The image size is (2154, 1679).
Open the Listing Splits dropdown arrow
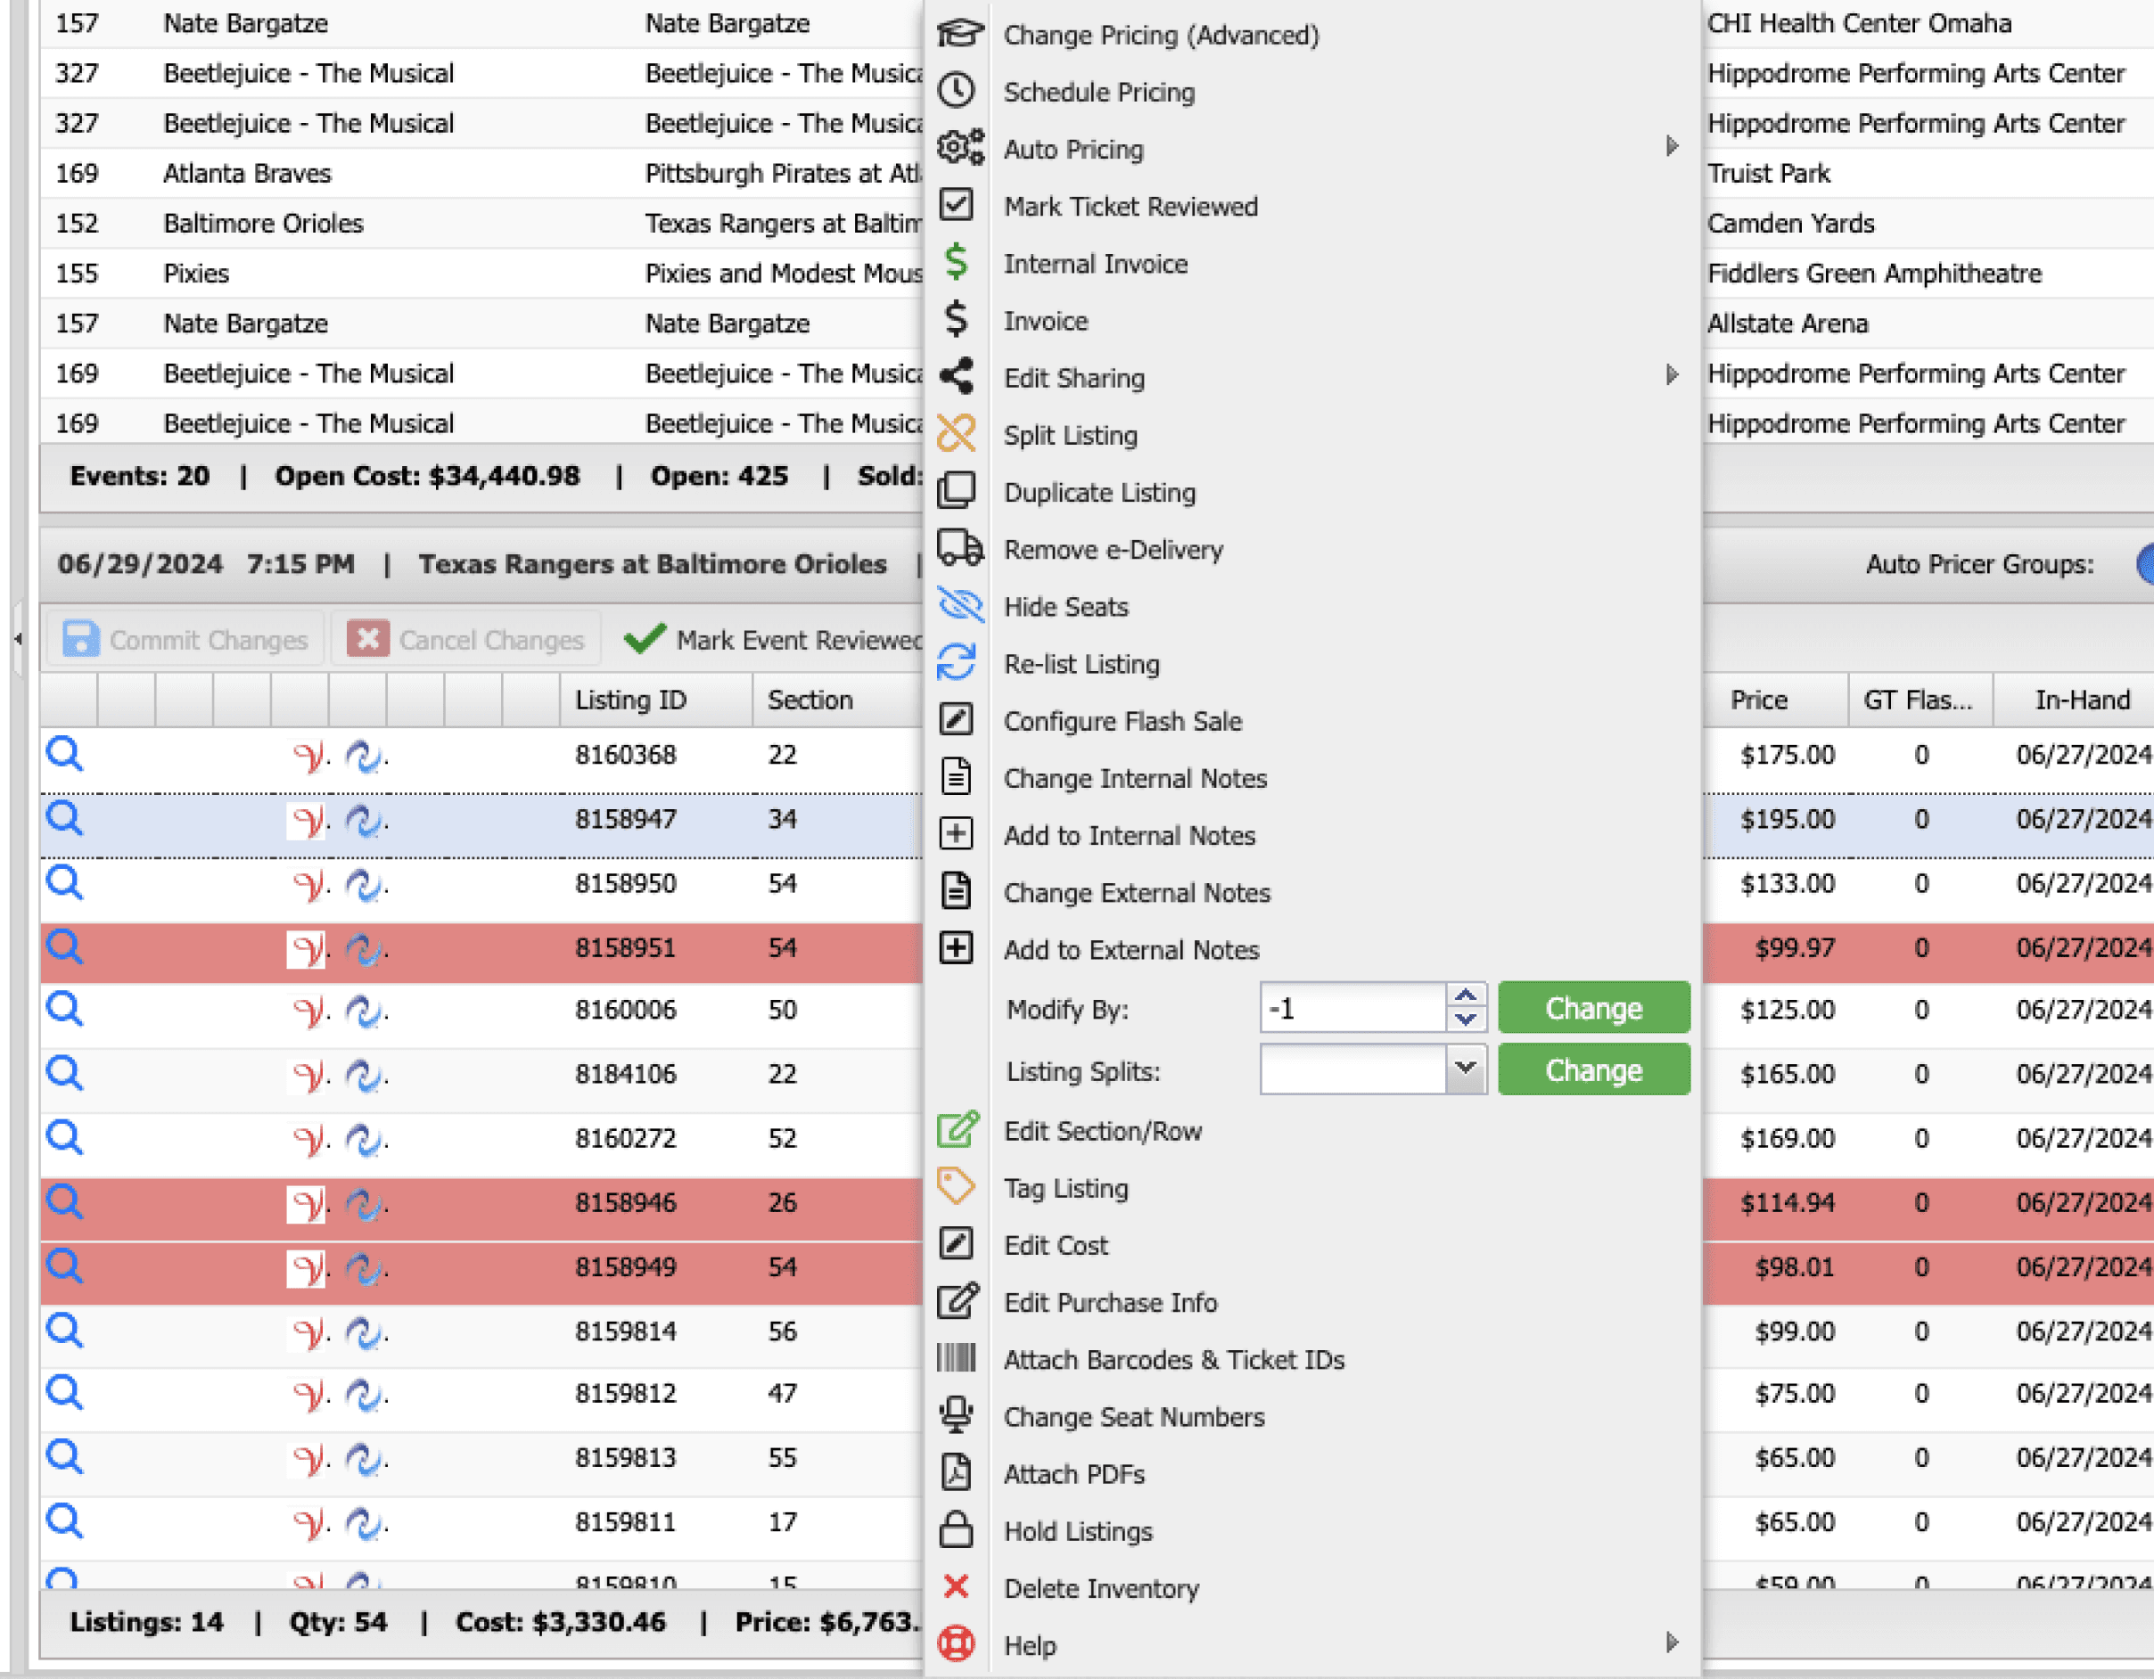point(1466,1069)
